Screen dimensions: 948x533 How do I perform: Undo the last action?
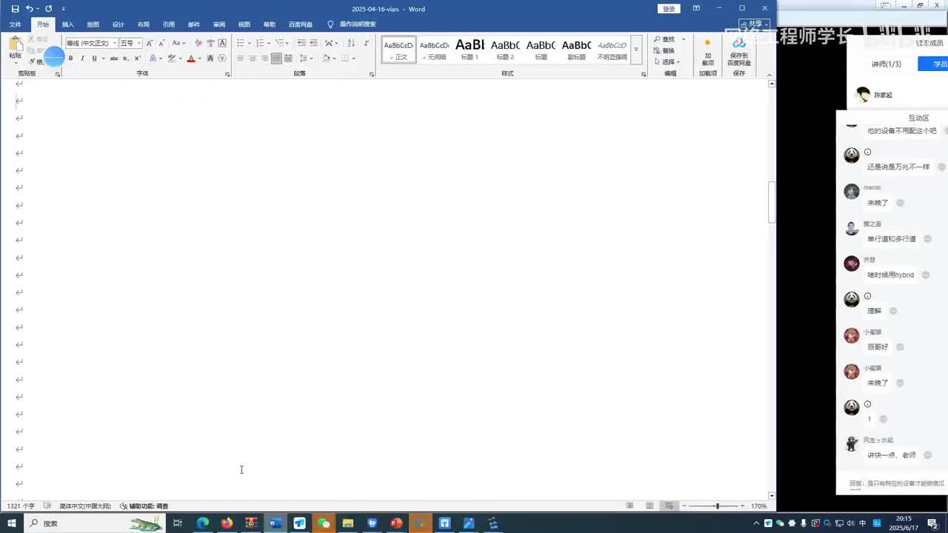pyautogui.click(x=30, y=9)
